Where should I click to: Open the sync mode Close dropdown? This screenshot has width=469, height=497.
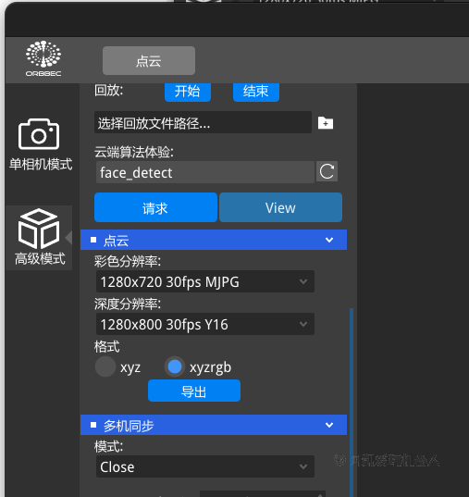click(x=205, y=466)
